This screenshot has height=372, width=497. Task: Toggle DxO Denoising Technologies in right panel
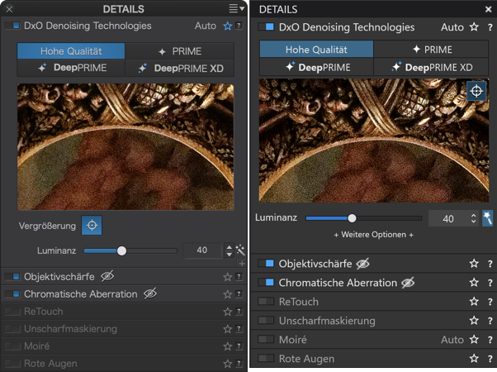tap(266, 26)
